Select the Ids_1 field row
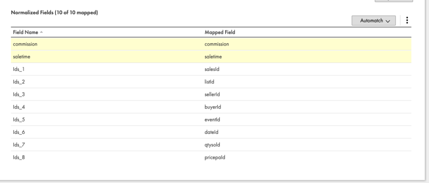The height and width of the screenshot is (183, 429). pyautogui.click(x=211, y=69)
